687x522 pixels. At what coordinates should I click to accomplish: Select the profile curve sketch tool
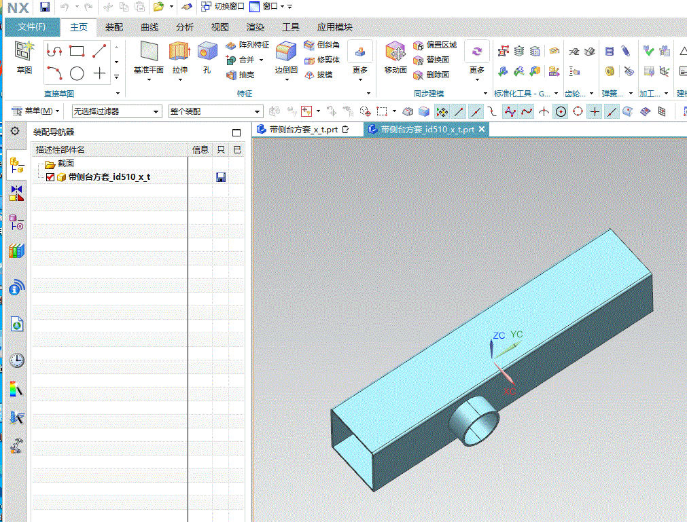pos(54,51)
